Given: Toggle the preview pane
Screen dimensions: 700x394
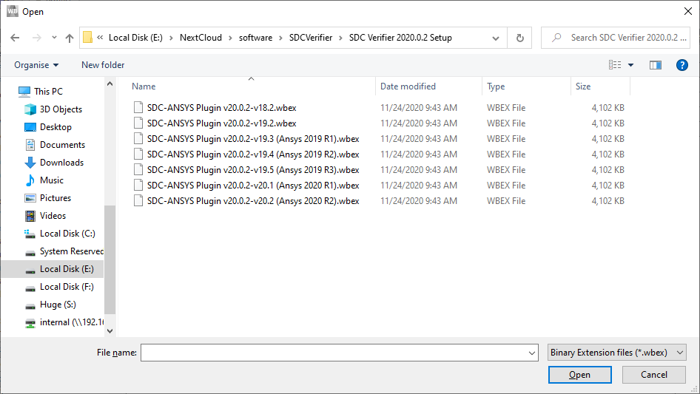Looking at the screenshot, I should tap(656, 65).
